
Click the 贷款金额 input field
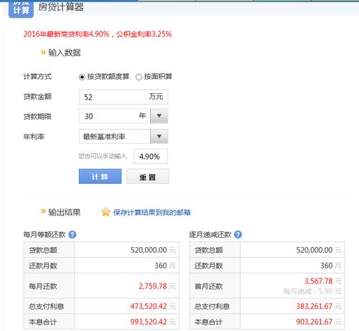[123, 97]
